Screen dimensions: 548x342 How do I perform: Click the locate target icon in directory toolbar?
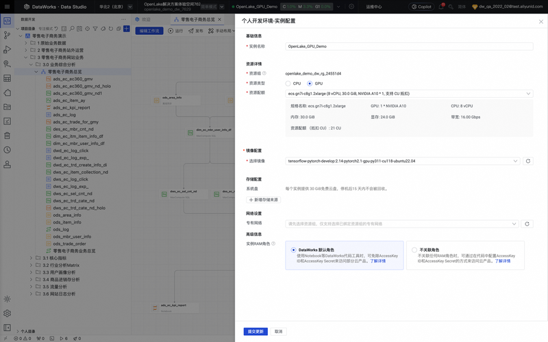pyautogui.click(x=88, y=29)
